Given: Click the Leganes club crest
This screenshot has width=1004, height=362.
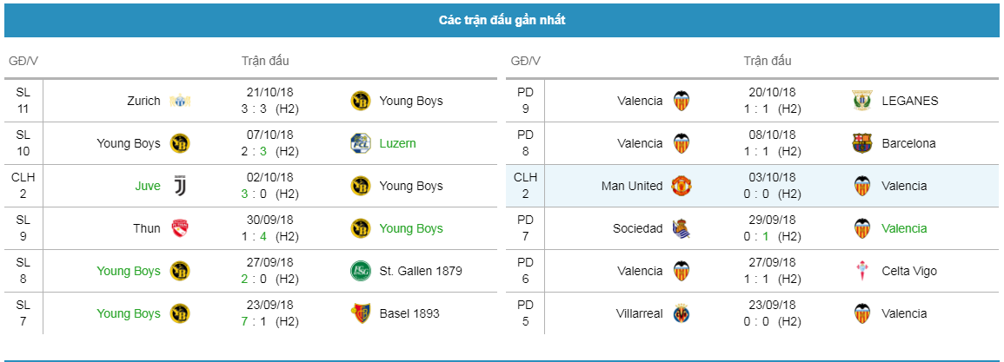Looking at the screenshot, I should tap(863, 101).
